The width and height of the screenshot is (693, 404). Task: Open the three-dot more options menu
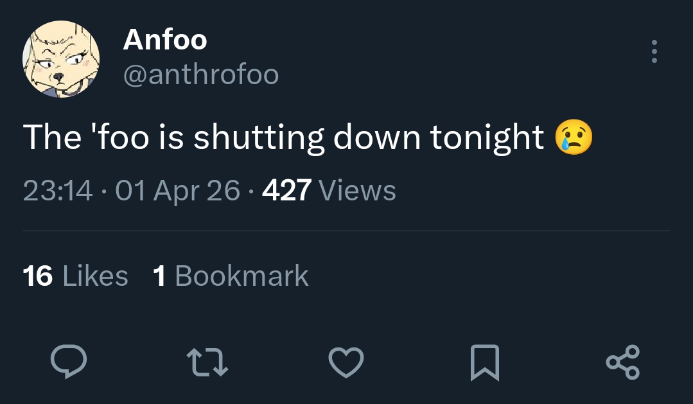654,51
